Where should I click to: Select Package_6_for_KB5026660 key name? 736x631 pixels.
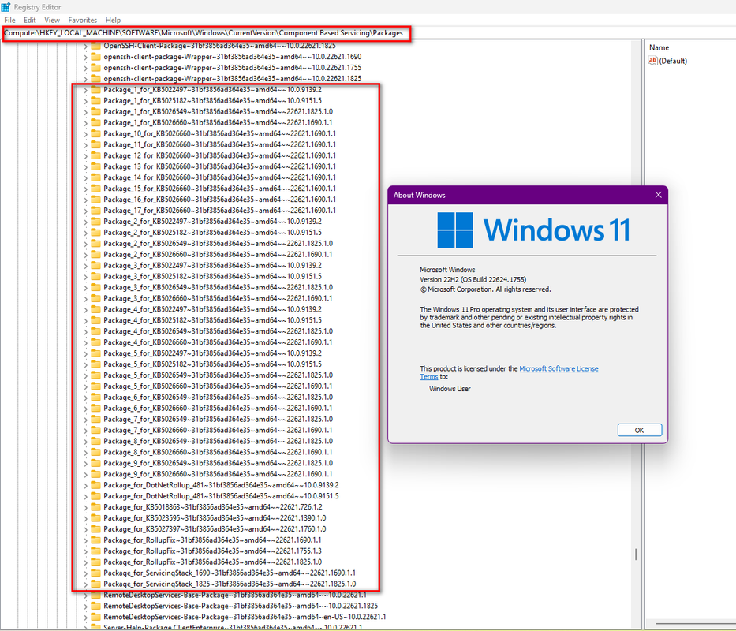point(218,409)
